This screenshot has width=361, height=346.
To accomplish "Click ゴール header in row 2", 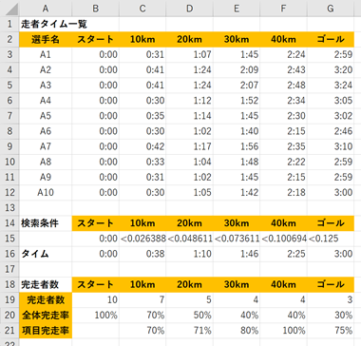I will point(331,39).
